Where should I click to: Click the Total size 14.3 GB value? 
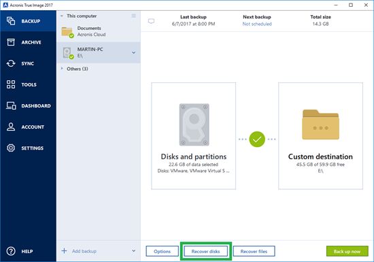[x=320, y=24]
